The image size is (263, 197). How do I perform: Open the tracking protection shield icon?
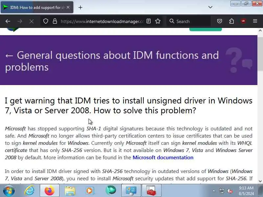coord(46,21)
